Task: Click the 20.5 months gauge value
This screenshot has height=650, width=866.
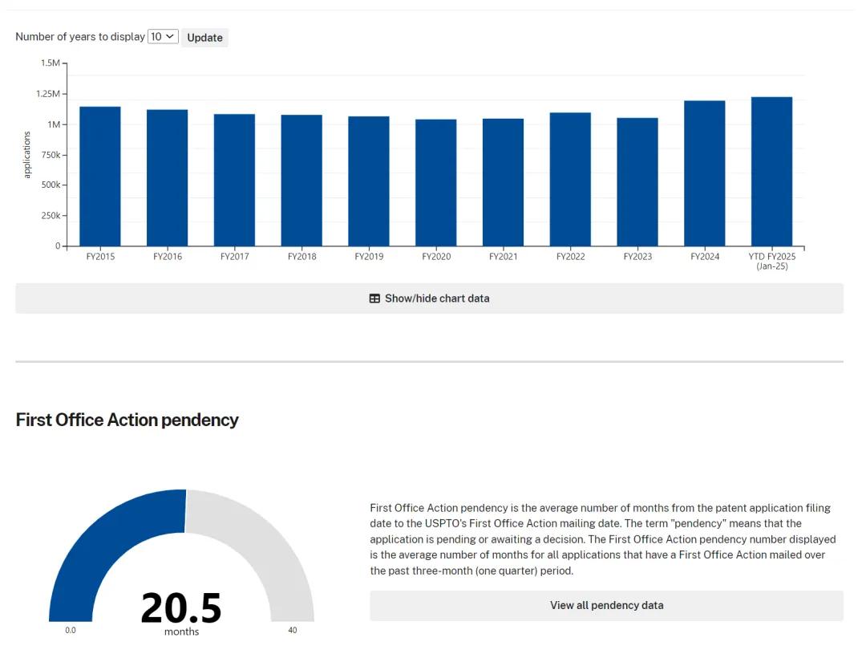Action: (181, 613)
